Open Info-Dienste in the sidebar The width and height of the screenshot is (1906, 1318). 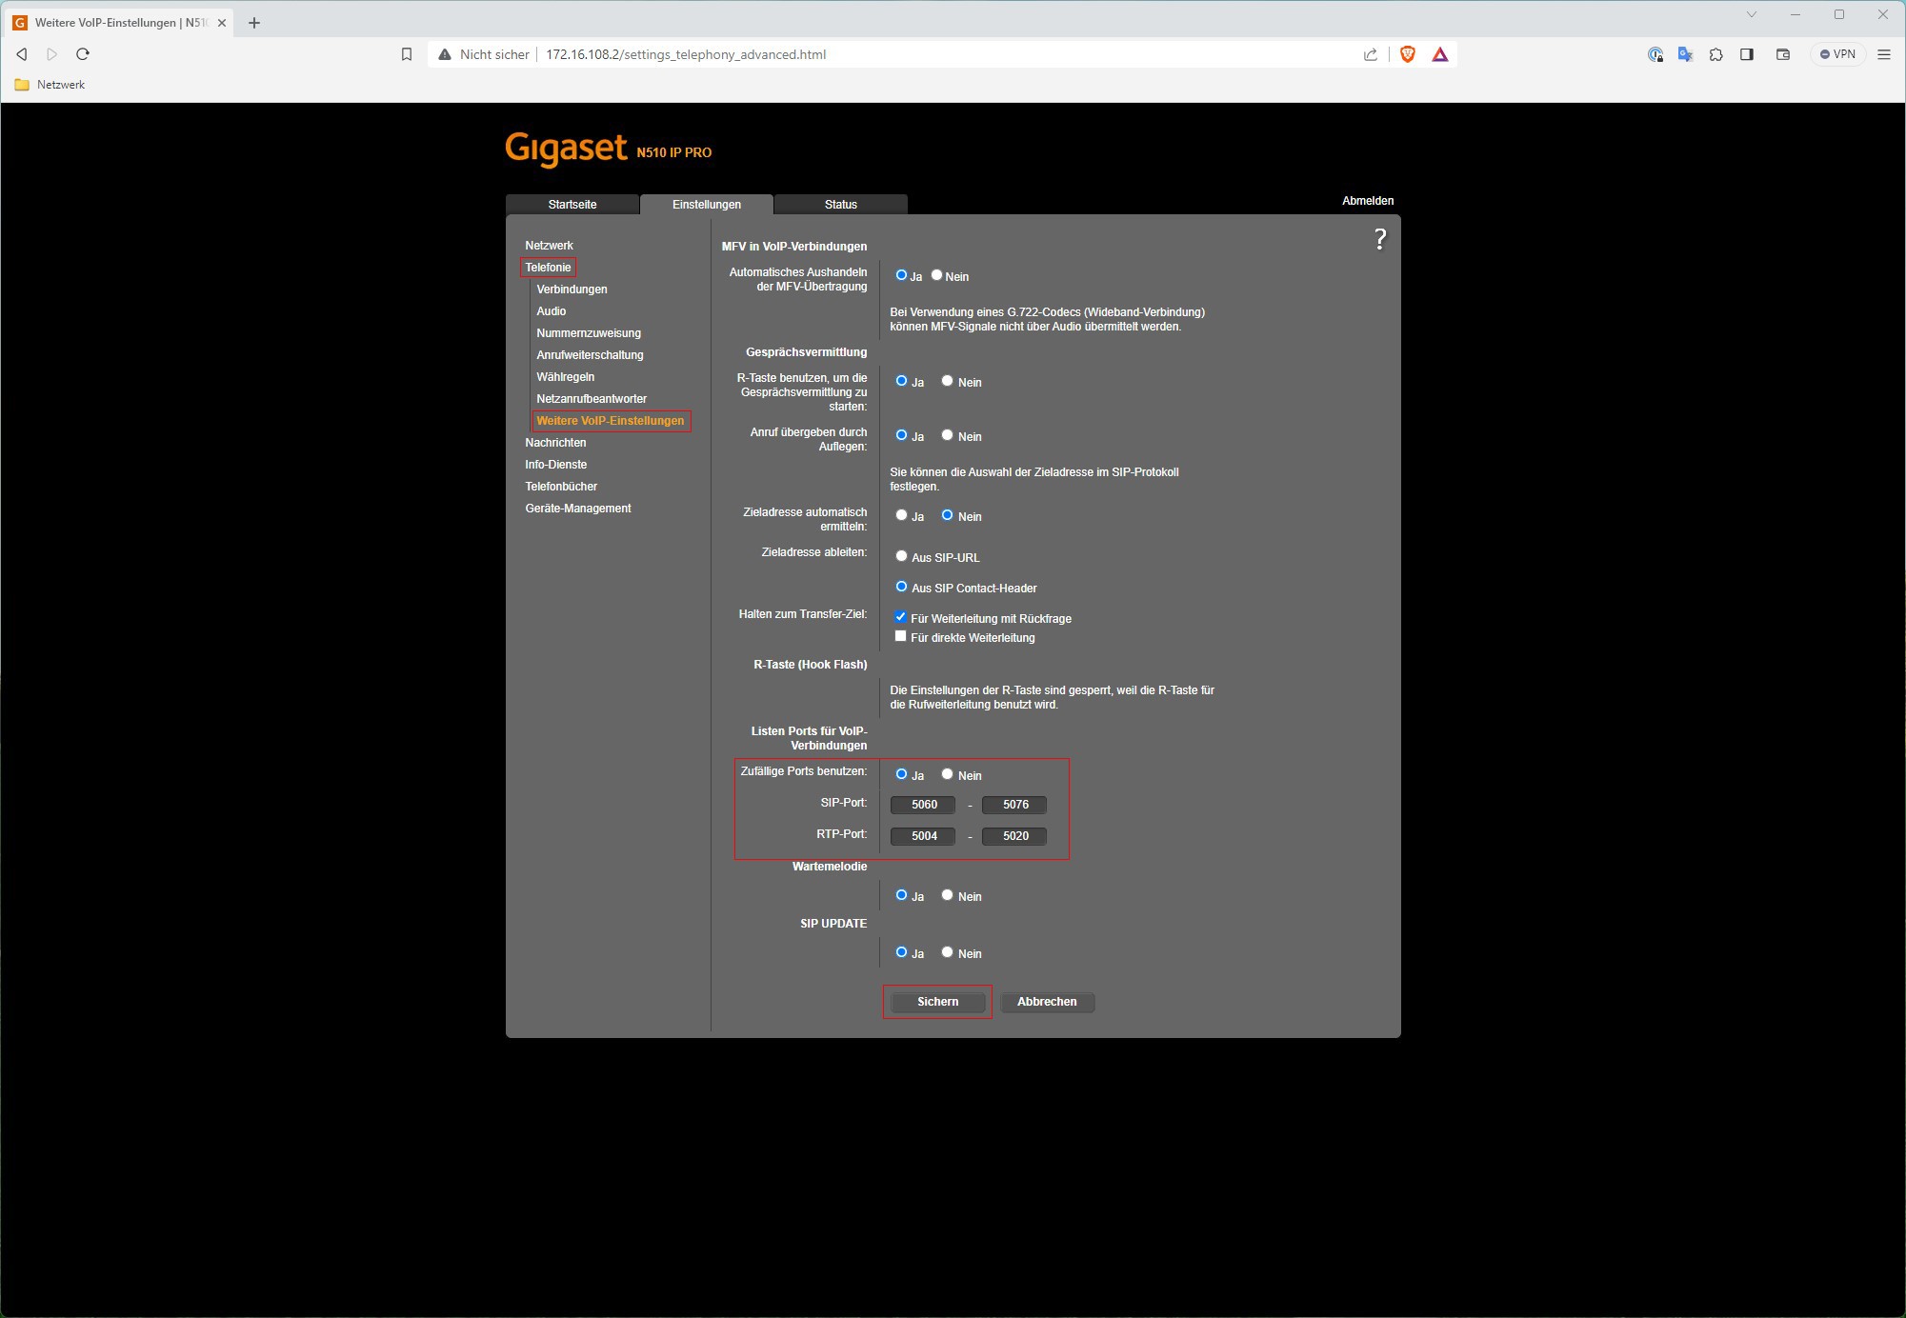(555, 465)
